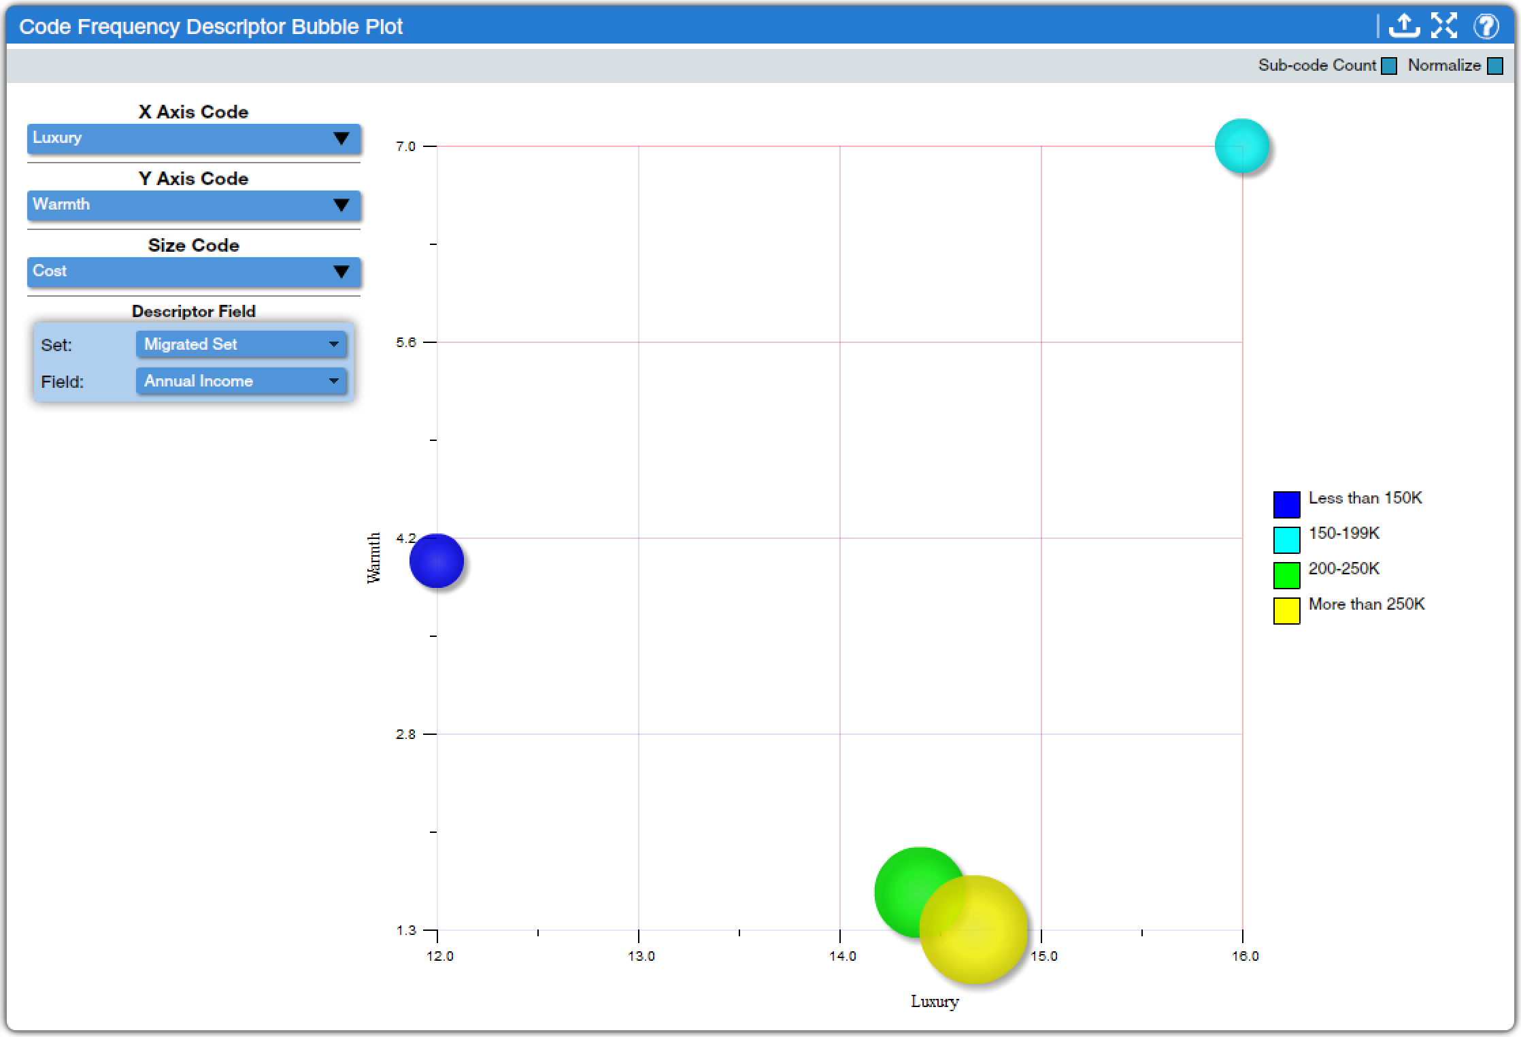Click the 5.6 y-axis tick label
Image resolution: width=1521 pixels, height=1037 pixels.
pyautogui.click(x=405, y=342)
